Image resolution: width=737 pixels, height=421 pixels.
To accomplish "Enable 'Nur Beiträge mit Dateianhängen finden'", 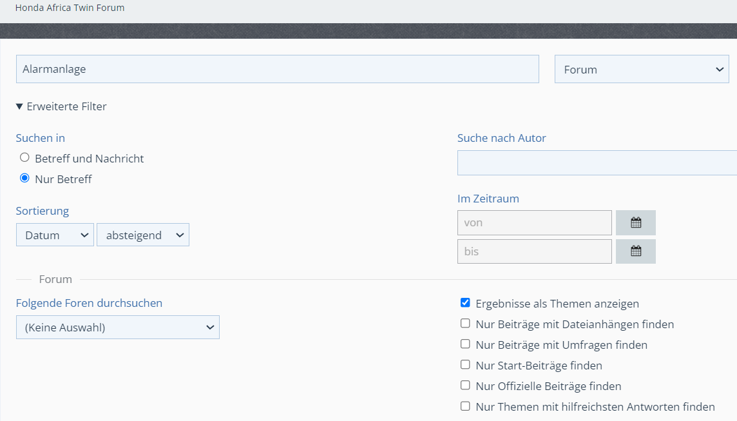I will coord(465,324).
